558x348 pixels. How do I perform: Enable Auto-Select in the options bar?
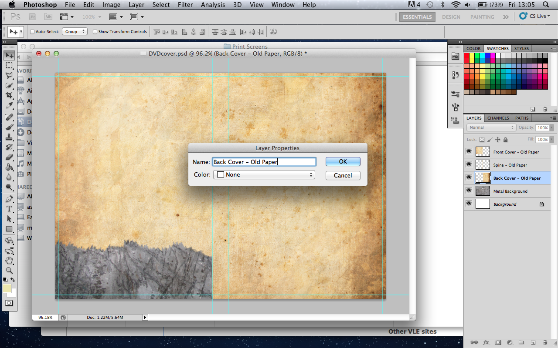click(32, 31)
